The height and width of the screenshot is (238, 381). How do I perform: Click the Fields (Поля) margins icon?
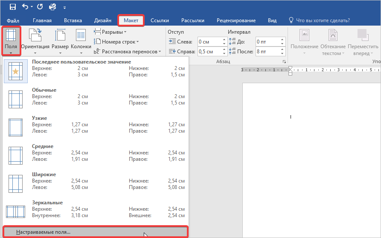[x=11, y=41]
